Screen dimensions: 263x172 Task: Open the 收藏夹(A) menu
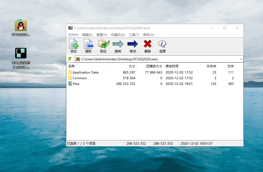click(118, 35)
